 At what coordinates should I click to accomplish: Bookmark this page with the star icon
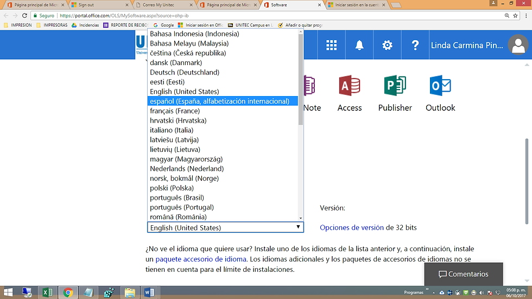515,16
